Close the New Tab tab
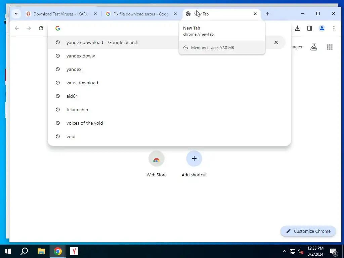This screenshot has height=258, width=344. coord(255,14)
